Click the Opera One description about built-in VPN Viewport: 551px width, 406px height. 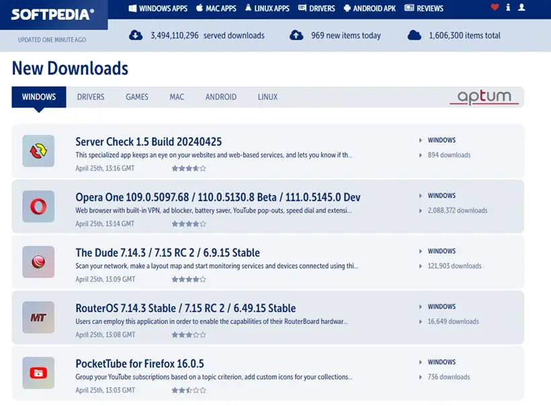point(214,210)
